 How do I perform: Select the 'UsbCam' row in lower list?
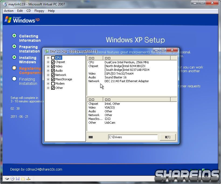tap(132, 123)
